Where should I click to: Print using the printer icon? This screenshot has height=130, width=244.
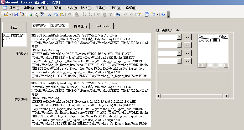coord(30,14)
